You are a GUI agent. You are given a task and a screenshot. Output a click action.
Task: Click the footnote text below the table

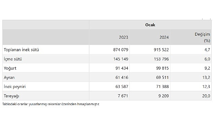(x=51, y=104)
